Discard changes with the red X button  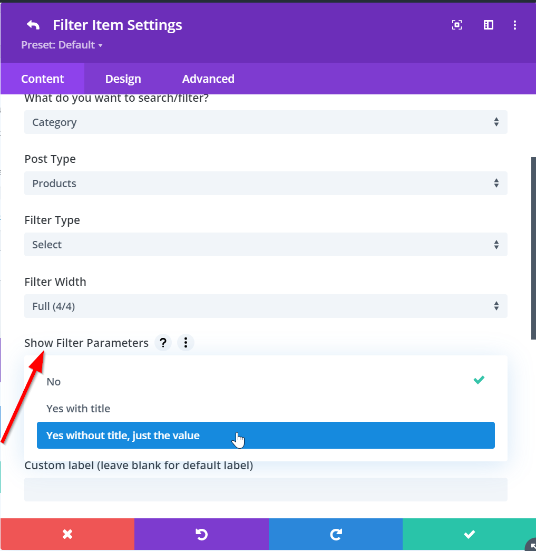67,534
